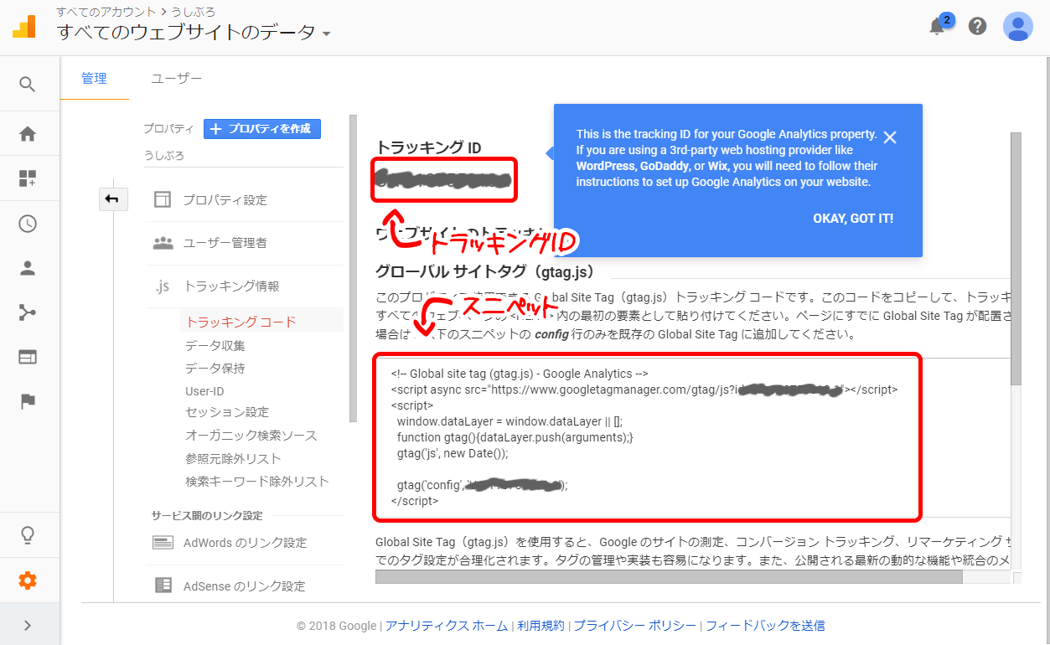This screenshot has height=645, width=1050.
Task: Switch to the ユーザー tab
Action: click(x=177, y=78)
